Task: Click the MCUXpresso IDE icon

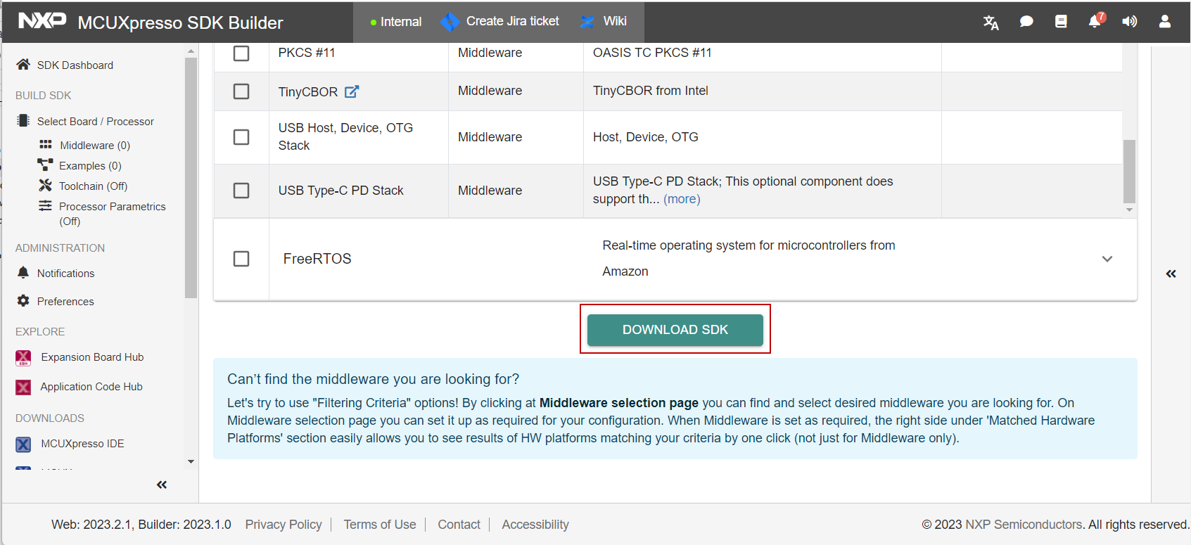Action: click(x=23, y=444)
